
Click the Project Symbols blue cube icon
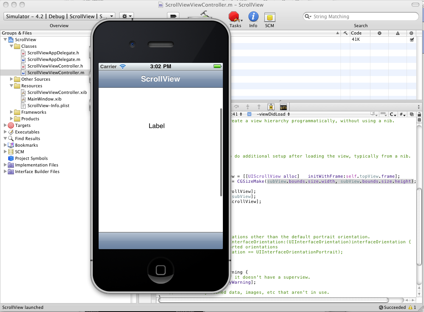tap(11, 158)
